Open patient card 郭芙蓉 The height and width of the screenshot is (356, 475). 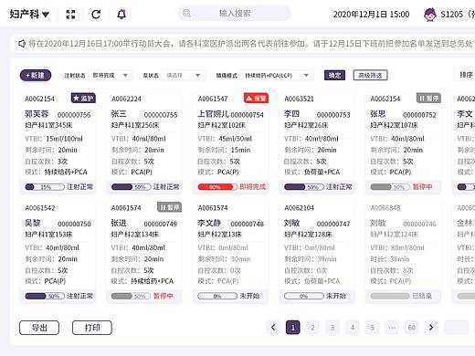click(58, 143)
